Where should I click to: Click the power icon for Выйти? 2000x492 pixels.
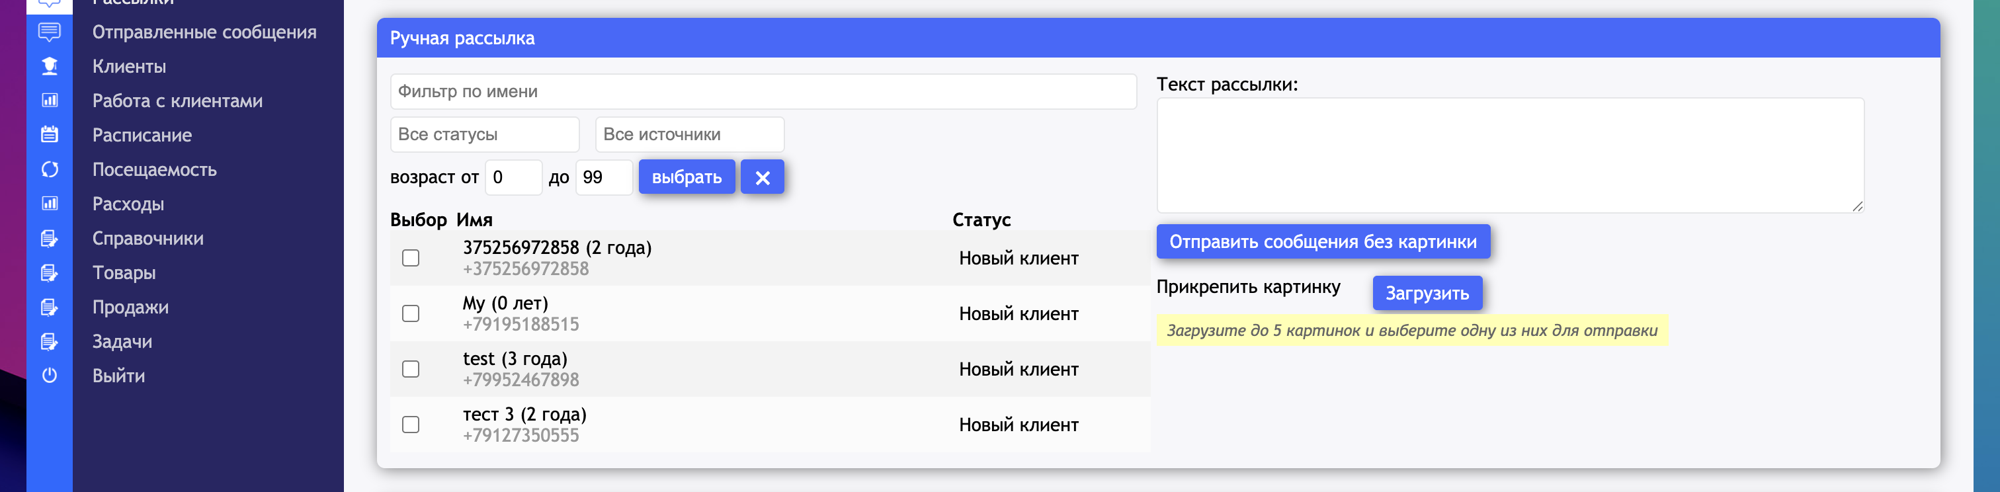50,376
